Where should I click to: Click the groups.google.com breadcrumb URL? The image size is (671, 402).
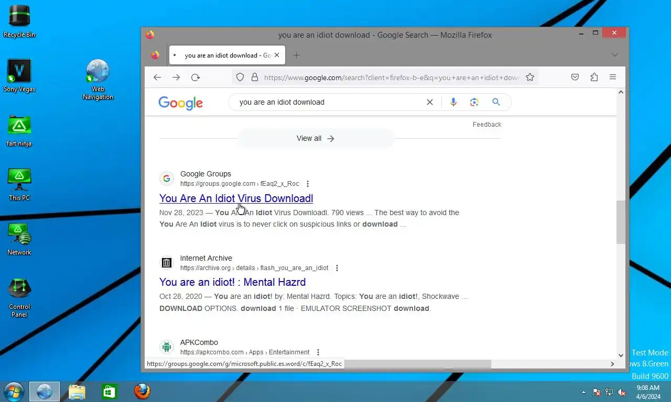point(240,184)
